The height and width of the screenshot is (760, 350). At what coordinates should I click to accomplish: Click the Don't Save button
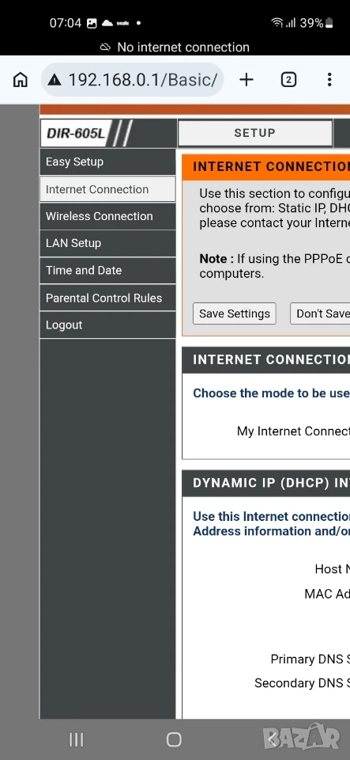320,313
